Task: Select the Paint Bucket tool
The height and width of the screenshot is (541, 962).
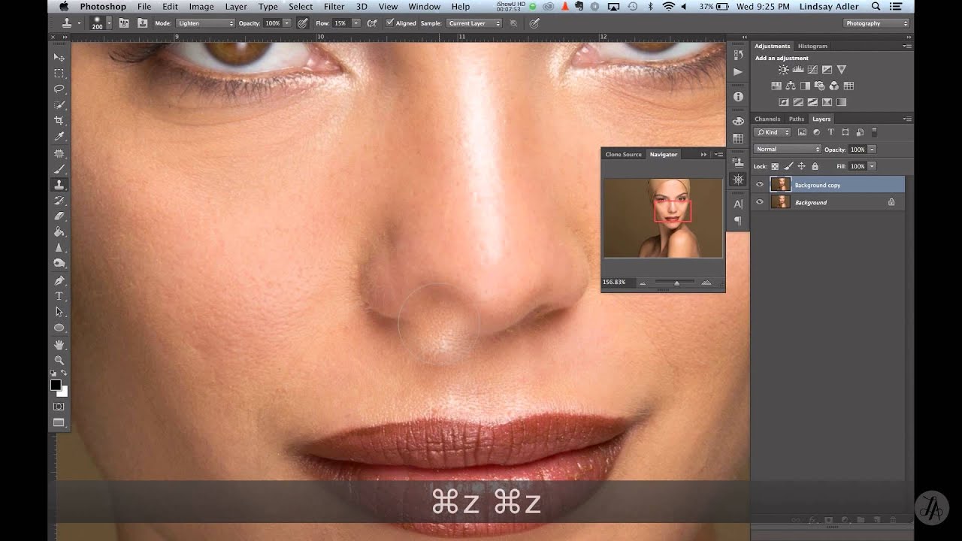Action: click(59, 231)
